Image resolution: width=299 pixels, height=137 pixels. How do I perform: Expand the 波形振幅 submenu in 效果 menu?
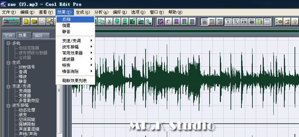75,47
